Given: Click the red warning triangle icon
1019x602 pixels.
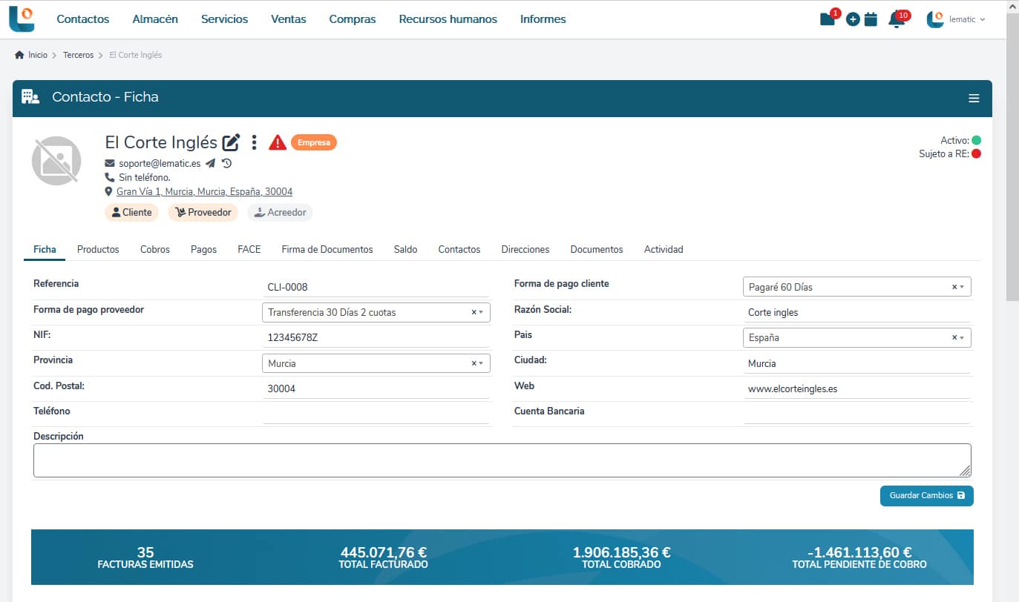Looking at the screenshot, I should click(x=278, y=142).
